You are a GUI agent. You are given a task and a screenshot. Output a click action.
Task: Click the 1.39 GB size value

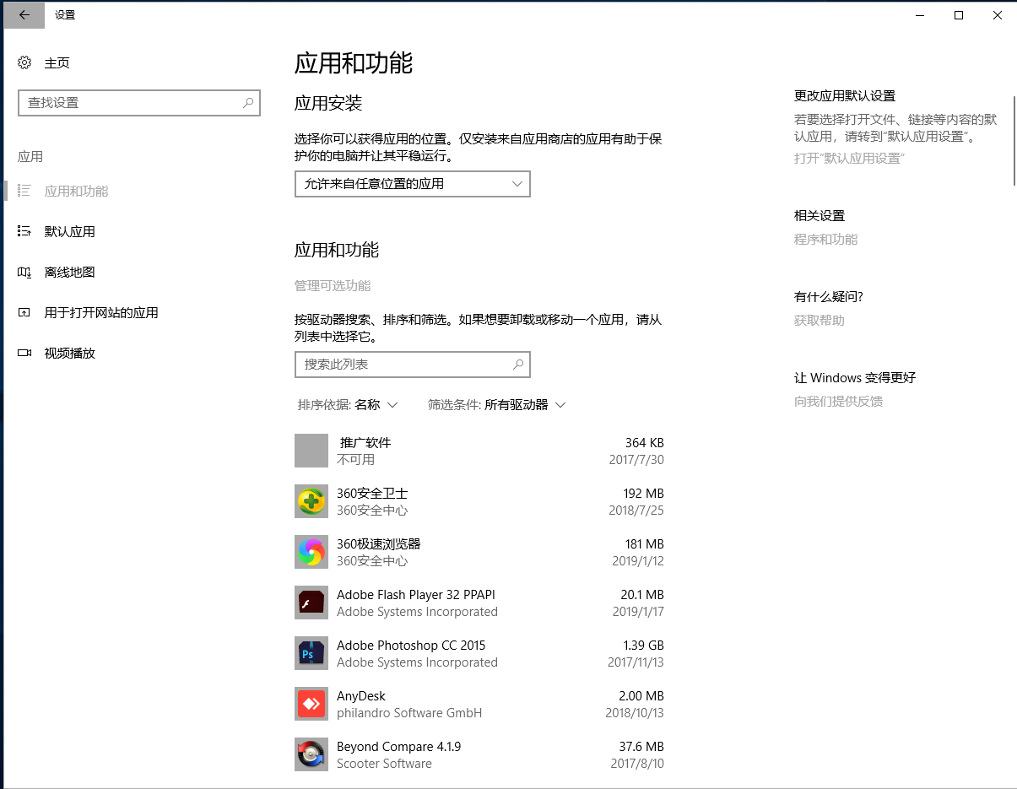[x=643, y=645]
